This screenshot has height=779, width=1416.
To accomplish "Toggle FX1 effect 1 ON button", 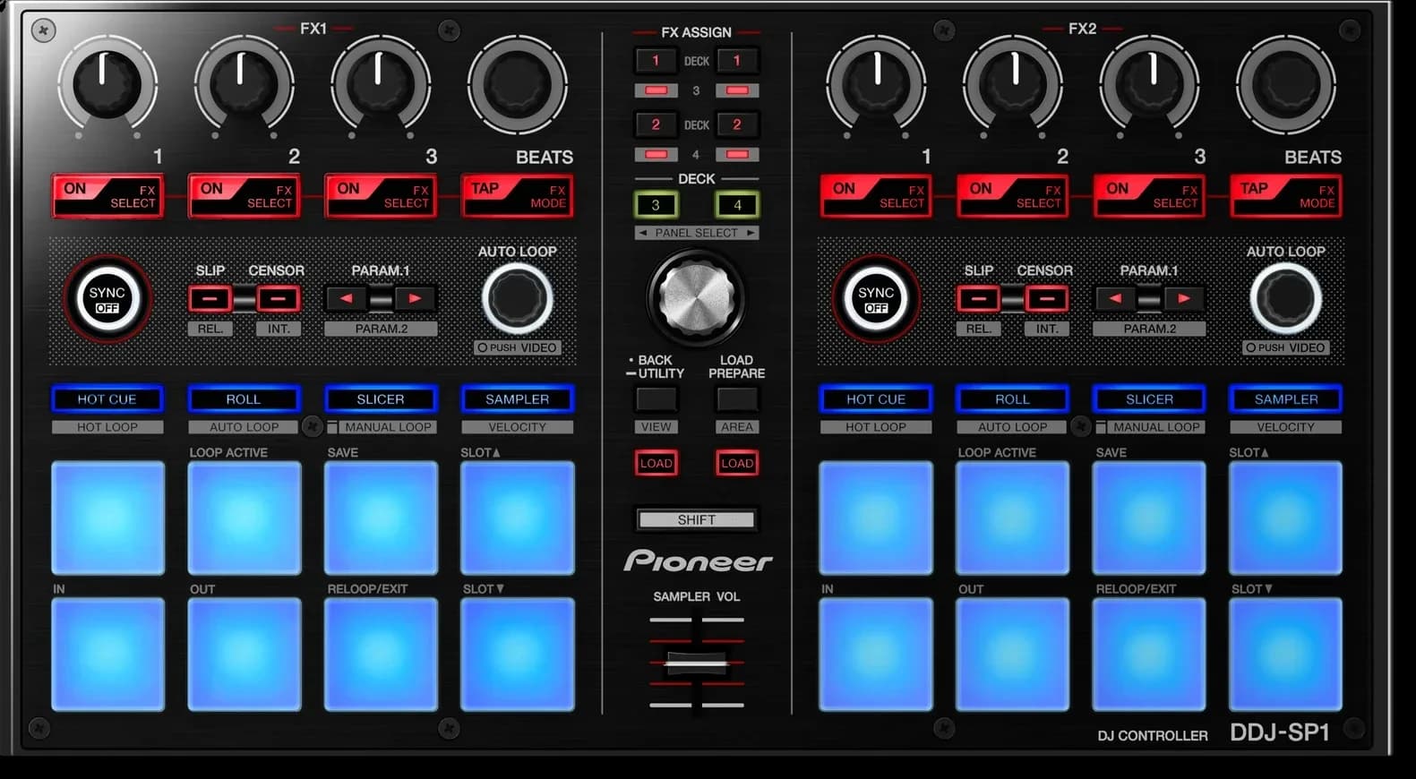I will tap(107, 196).
